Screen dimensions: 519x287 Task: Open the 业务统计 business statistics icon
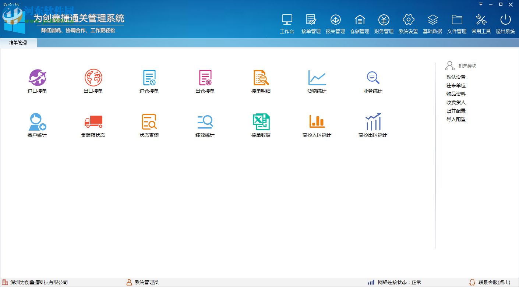pos(373,77)
